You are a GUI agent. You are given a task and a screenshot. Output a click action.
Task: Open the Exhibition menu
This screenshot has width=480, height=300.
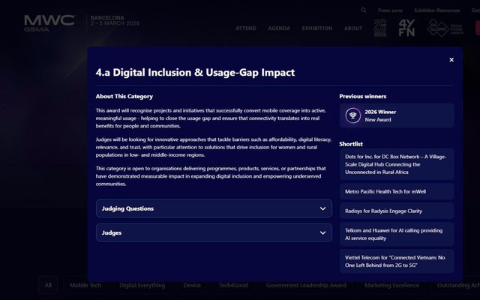coord(316,28)
